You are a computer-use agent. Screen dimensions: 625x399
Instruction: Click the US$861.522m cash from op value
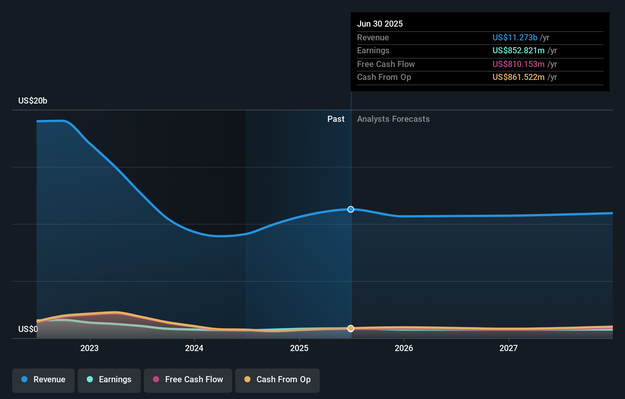[x=518, y=77]
